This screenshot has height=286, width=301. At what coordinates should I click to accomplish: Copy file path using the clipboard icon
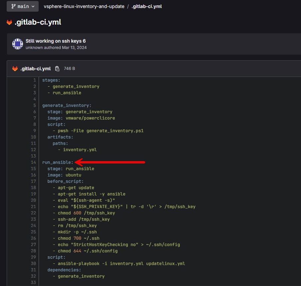[57, 69]
